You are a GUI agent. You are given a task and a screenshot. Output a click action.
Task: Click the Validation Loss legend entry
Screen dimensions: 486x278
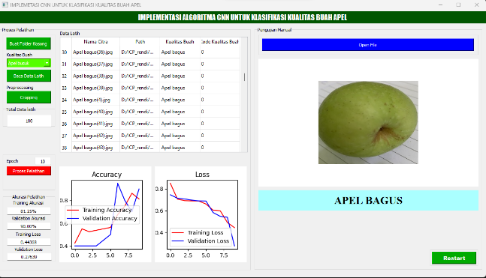pos(201,241)
